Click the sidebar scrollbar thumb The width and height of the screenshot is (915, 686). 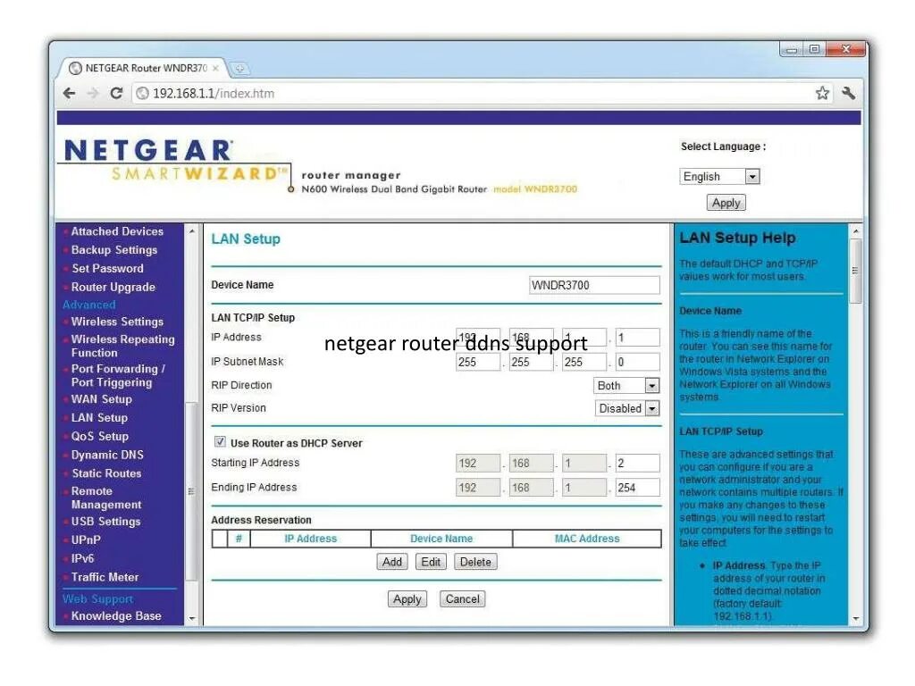(x=191, y=492)
